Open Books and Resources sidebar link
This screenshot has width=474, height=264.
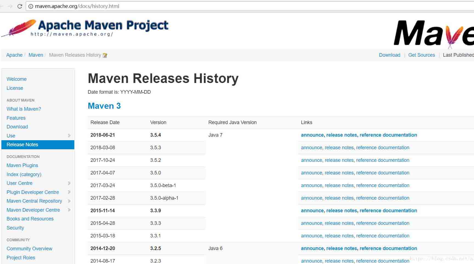point(30,219)
